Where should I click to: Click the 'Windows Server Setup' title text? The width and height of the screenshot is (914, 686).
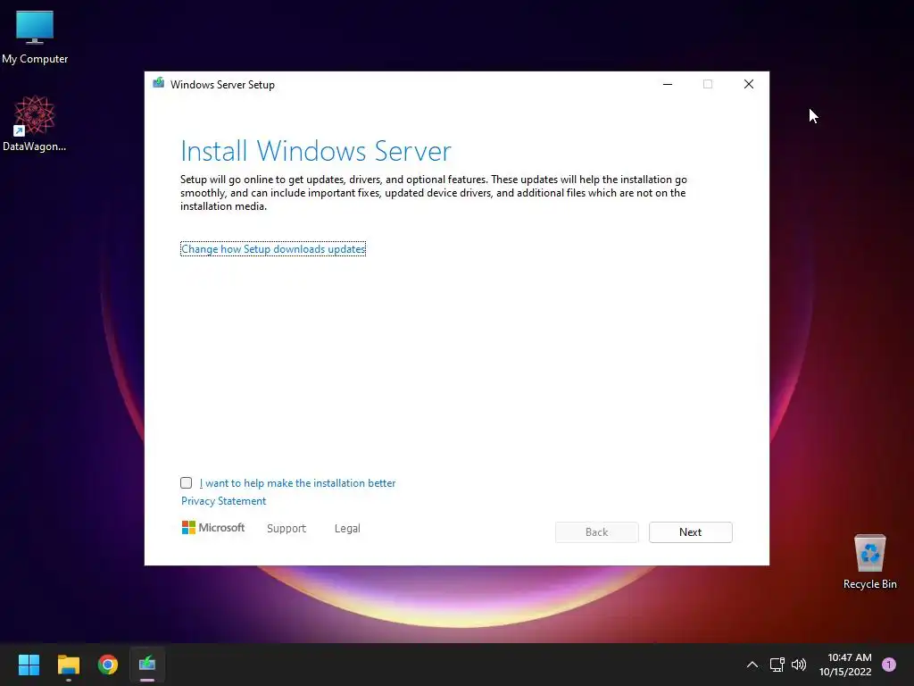pyautogui.click(x=222, y=85)
